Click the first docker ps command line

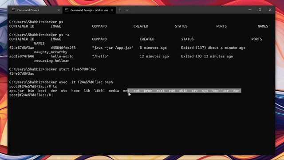click(x=36, y=22)
